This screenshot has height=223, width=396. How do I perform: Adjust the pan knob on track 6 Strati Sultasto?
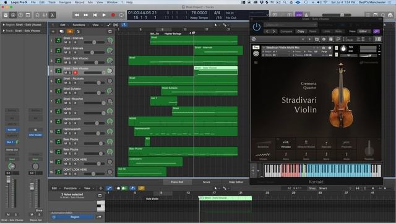coord(110,91)
